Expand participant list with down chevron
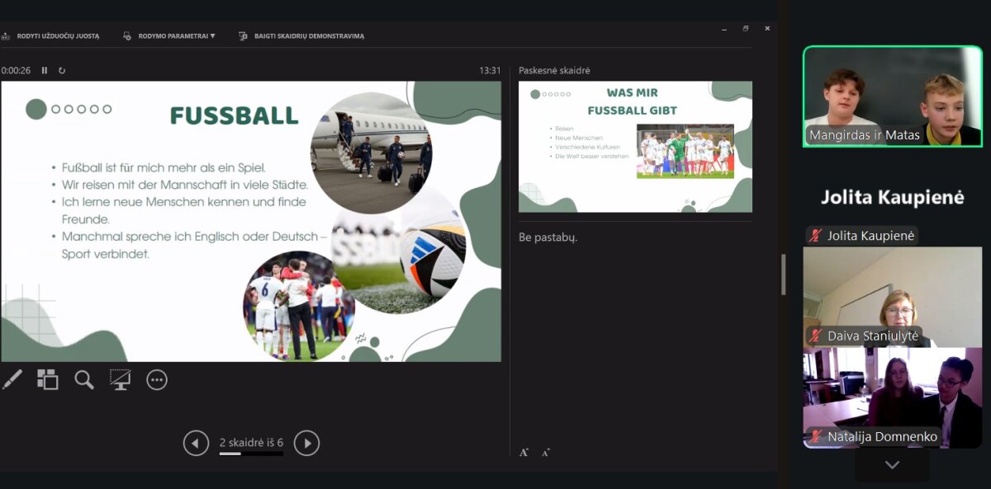Image resolution: width=991 pixels, height=489 pixels. click(892, 465)
